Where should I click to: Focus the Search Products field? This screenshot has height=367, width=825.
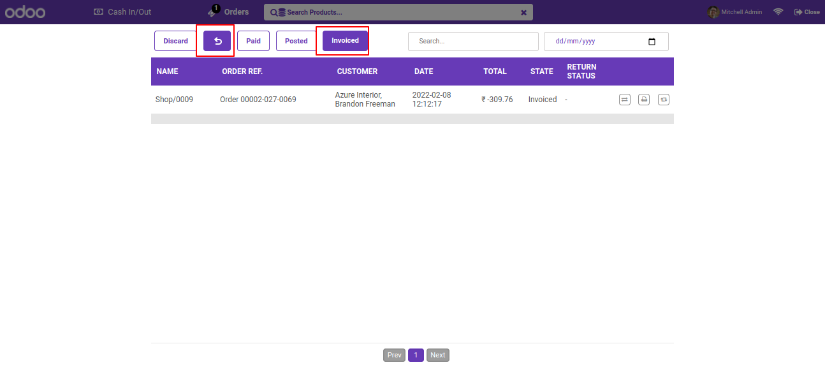pos(398,12)
